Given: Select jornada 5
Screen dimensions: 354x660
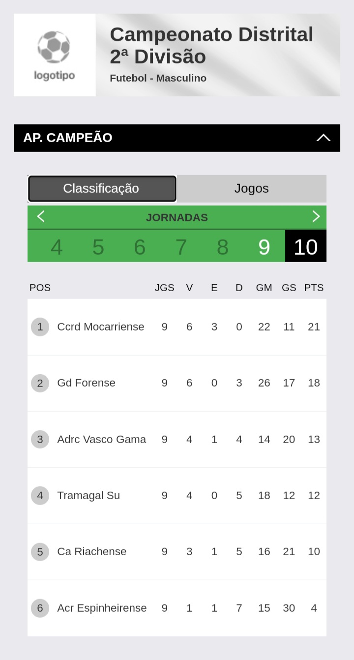Looking at the screenshot, I should pyautogui.click(x=98, y=247).
